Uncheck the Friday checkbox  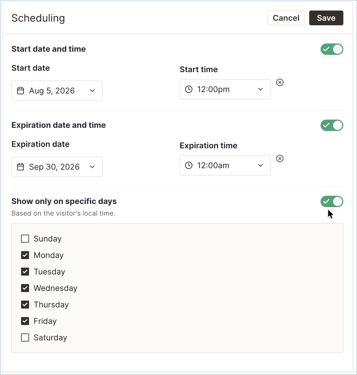pyautogui.click(x=25, y=321)
